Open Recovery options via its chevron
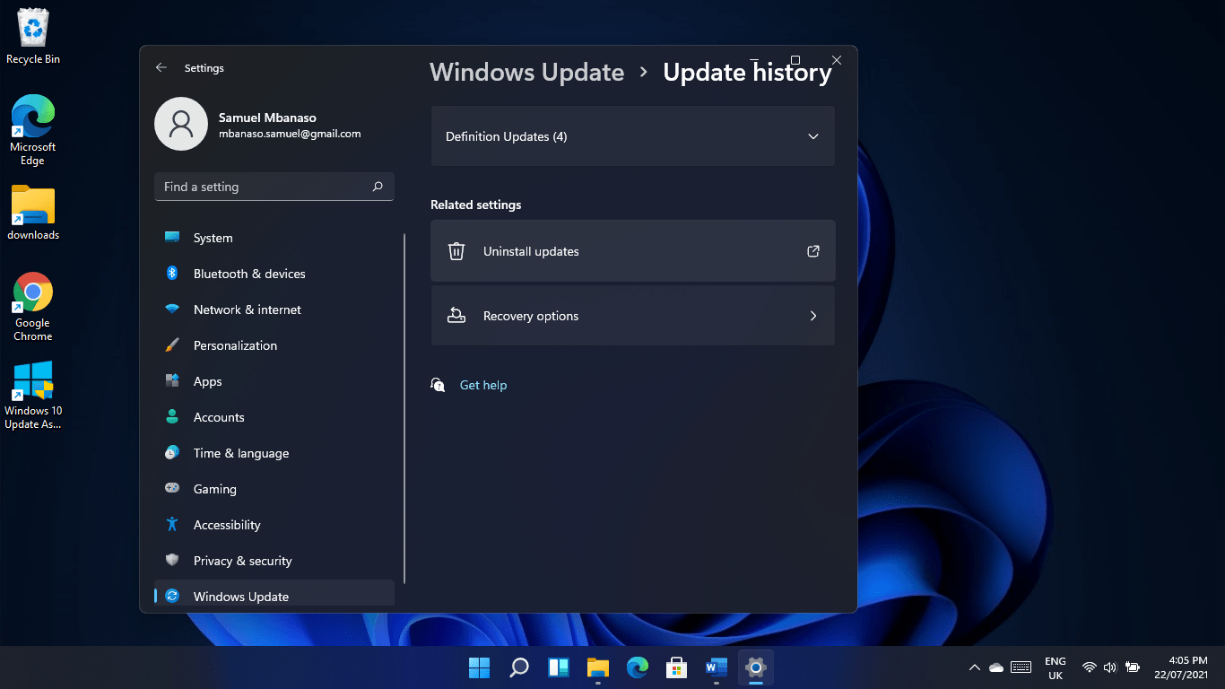The width and height of the screenshot is (1225, 689). (813, 316)
